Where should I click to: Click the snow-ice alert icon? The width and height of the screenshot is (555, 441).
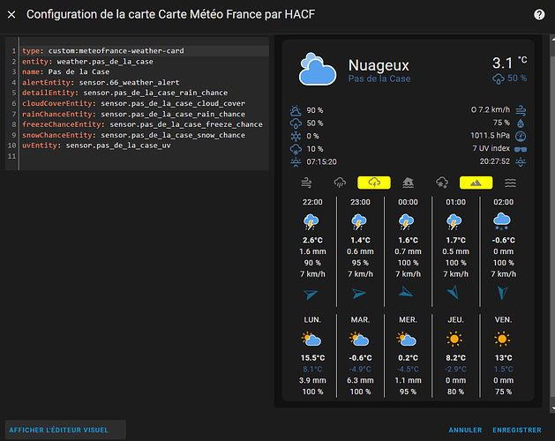tap(442, 183)
